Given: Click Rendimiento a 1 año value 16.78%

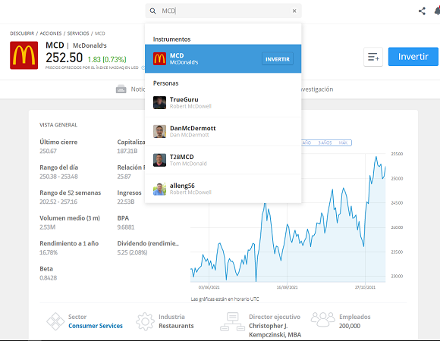Looking at the screenshot, I should pyautogui.click(x=49, y=252).
